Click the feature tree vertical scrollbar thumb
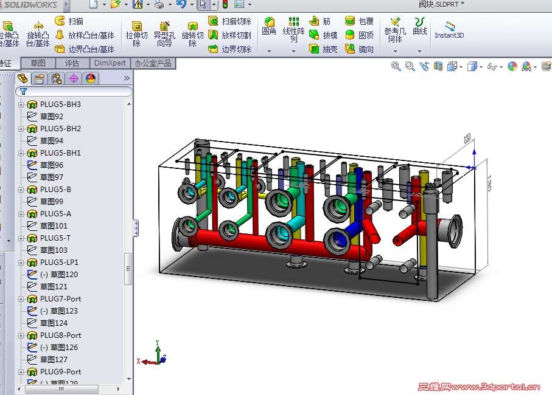This screenshot has height=395, width=552. 128,269
